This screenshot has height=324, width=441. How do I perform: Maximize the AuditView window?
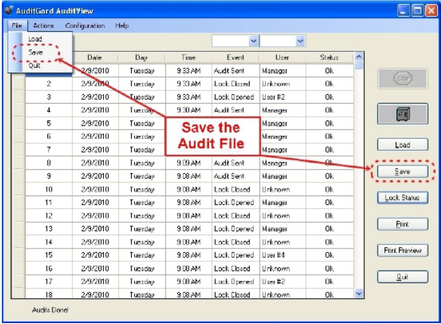[418, 11]
